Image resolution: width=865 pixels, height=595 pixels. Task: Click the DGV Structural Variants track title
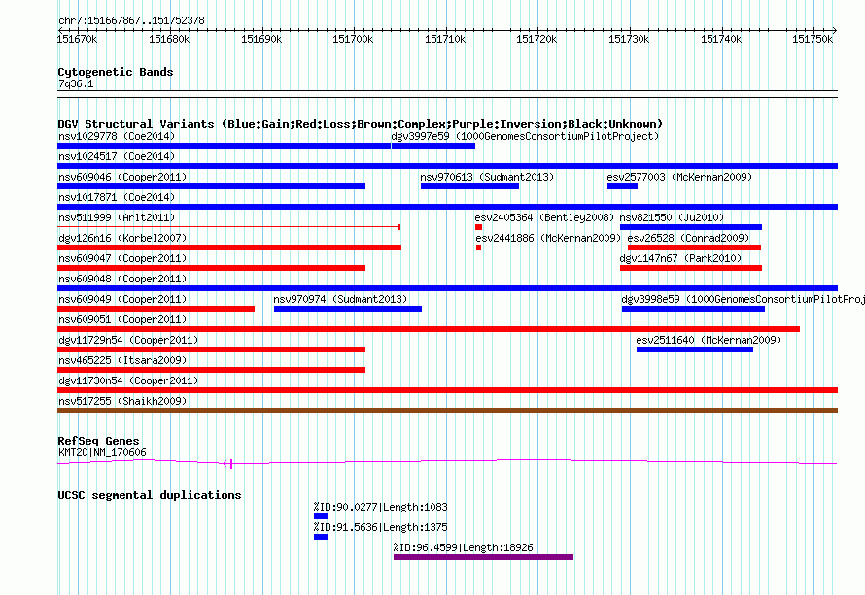click(361, 124)
